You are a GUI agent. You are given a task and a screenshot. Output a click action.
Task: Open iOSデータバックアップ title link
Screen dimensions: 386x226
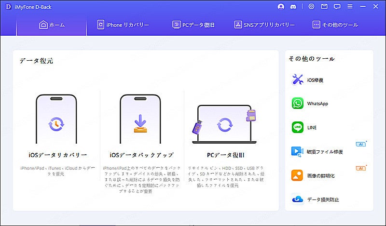(141, 155)
